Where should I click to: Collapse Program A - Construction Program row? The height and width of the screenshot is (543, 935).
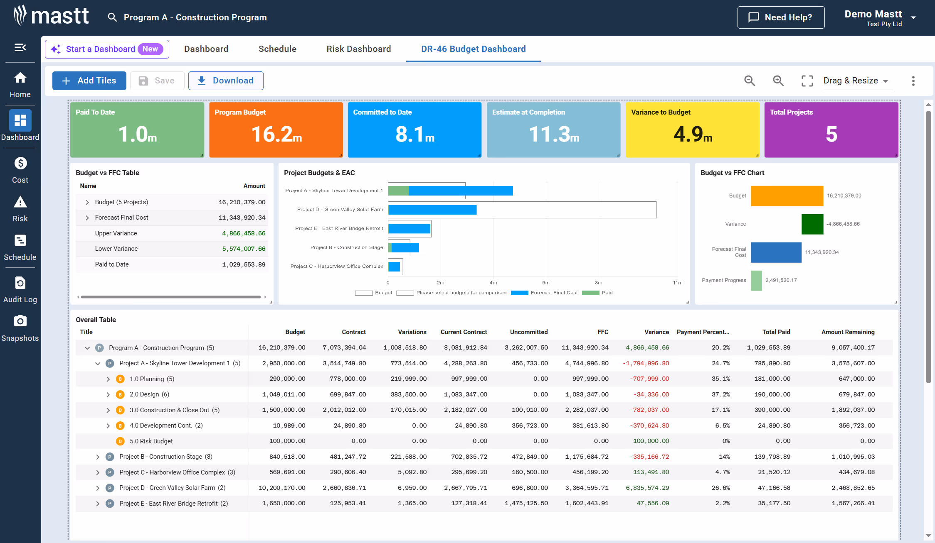[x=87, y=348]
